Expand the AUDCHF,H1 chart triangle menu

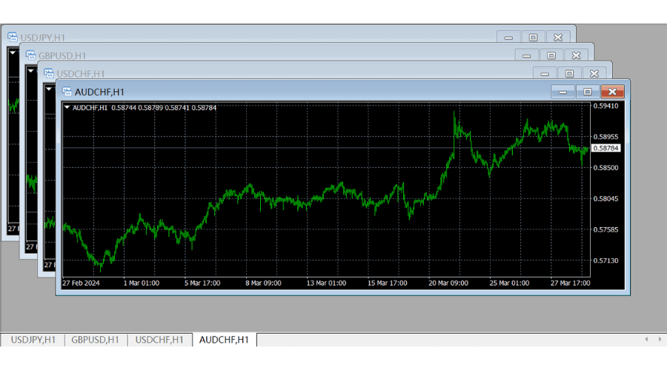click(x=67, y=107)
